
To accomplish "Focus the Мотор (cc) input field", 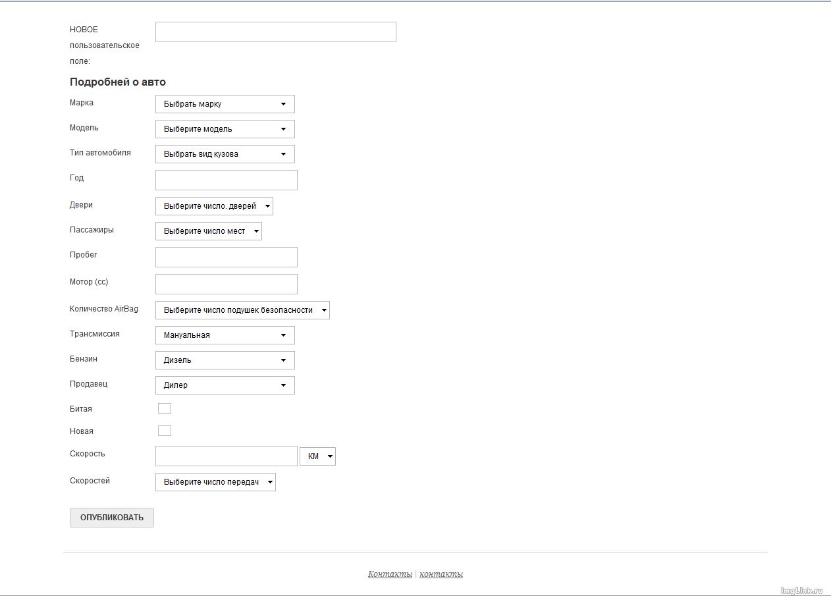I will tap(227, 284).
